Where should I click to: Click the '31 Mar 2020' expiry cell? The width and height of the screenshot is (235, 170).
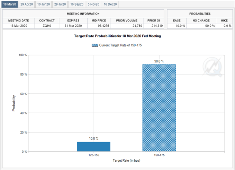pyautogui.click(x=73, y=26)
